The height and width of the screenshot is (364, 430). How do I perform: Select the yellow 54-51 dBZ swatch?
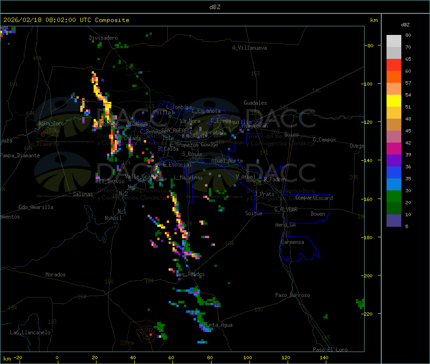click(x=394, y=101)
